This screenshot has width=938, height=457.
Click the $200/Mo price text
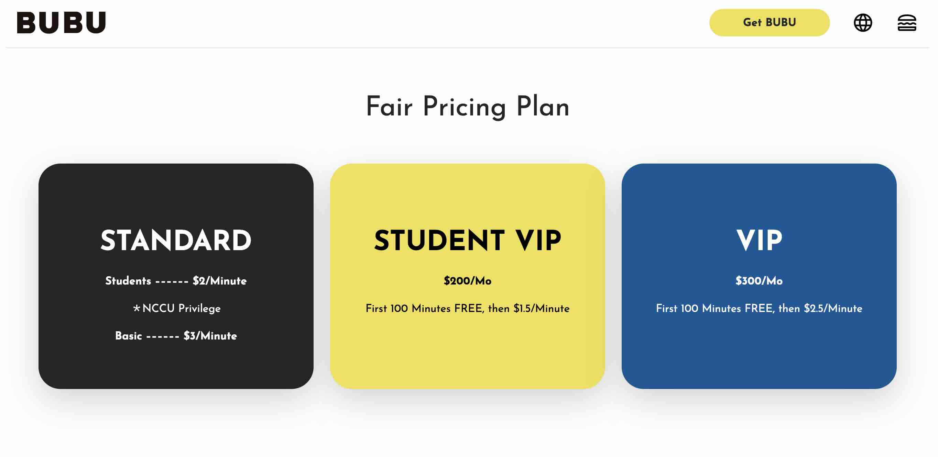point(468,281)
